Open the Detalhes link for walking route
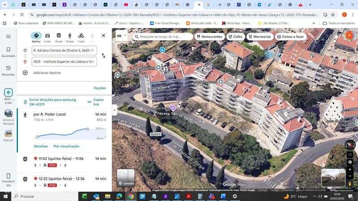358x201 pixels. click(x=41, y=147)
